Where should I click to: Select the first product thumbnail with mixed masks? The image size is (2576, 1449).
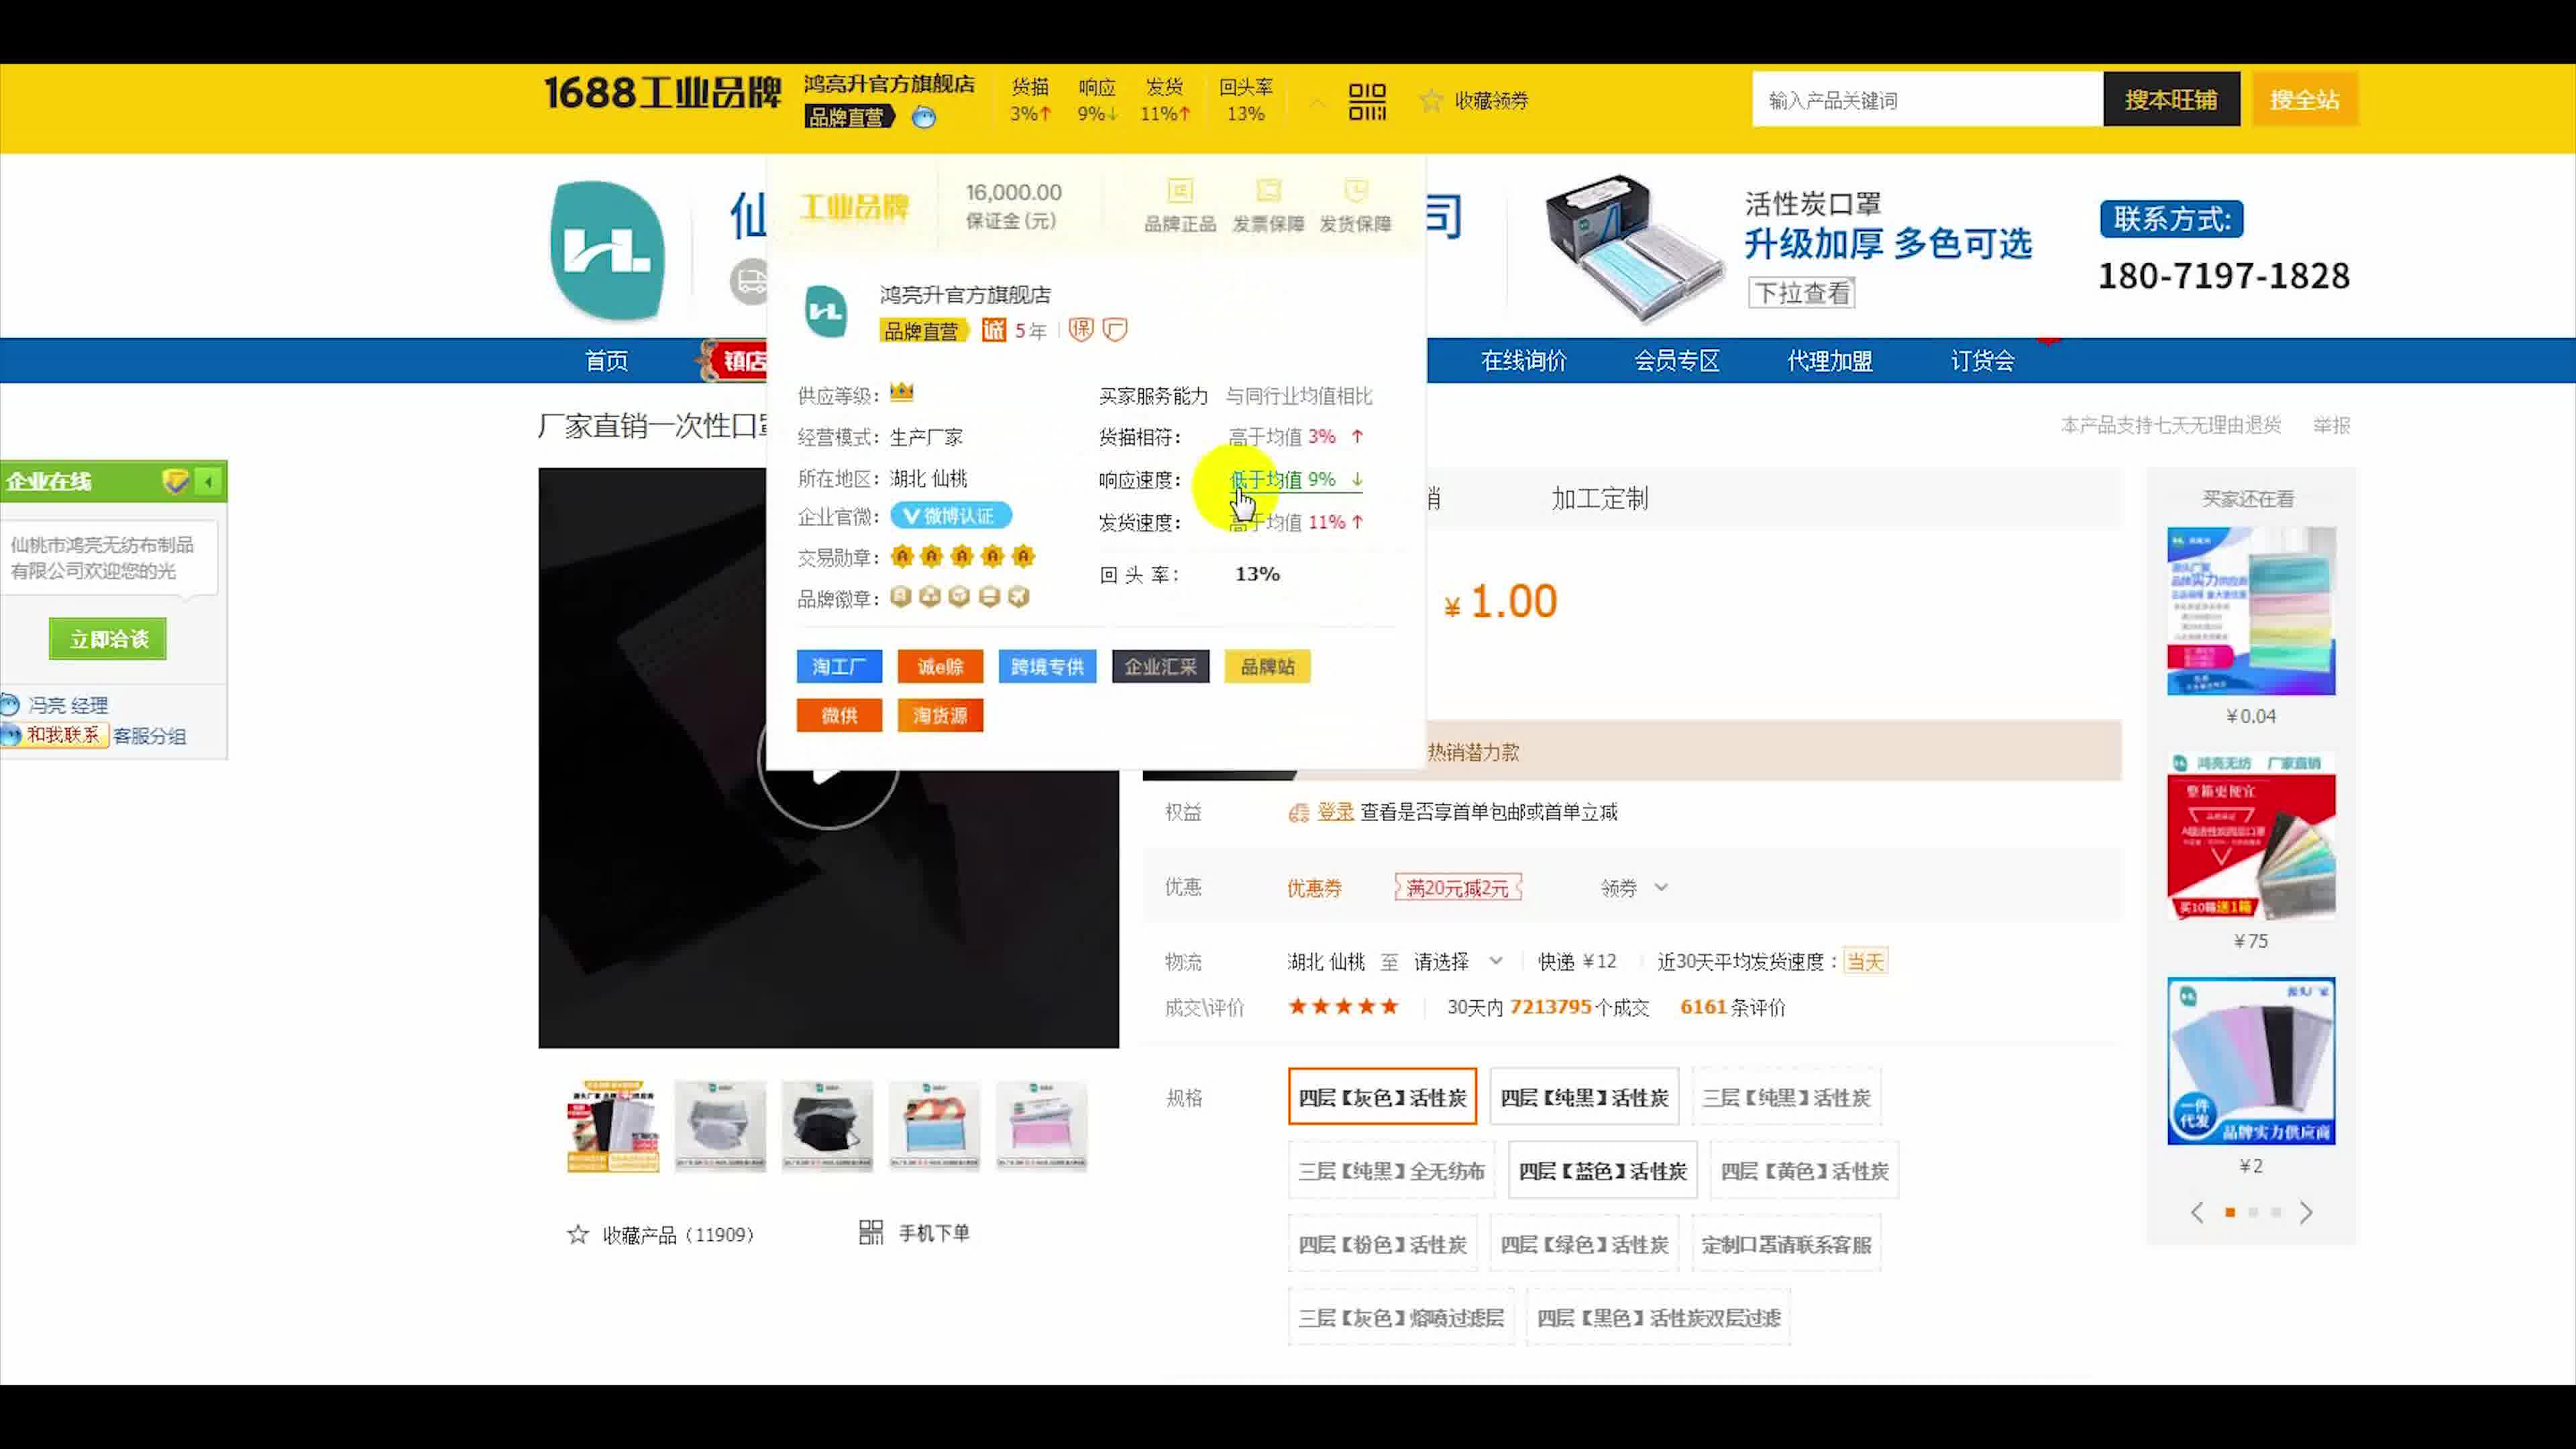pyautogui.click(x=613, y=1125)
